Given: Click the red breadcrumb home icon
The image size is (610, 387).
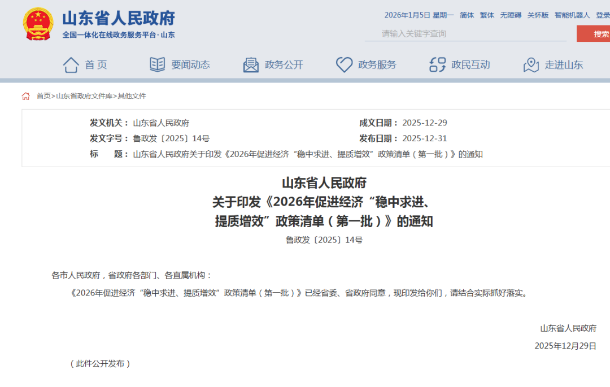Looking at the screenshot, I should (26, 96).
